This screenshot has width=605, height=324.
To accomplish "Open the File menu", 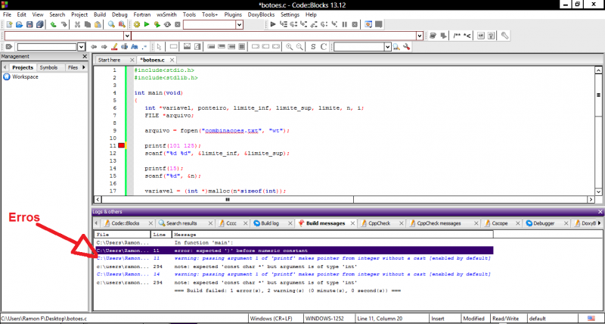I will click(x=7, y=14).
